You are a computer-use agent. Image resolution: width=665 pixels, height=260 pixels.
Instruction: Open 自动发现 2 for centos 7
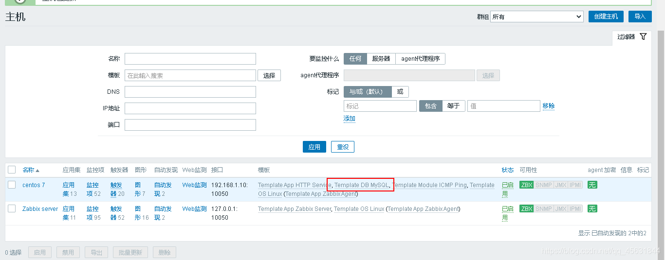(163, 189)
